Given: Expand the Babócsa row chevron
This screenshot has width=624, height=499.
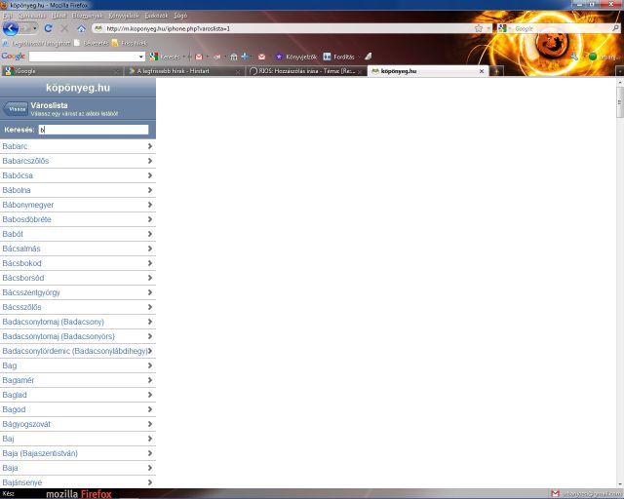Looking at the screenshot, I should 150,175.
